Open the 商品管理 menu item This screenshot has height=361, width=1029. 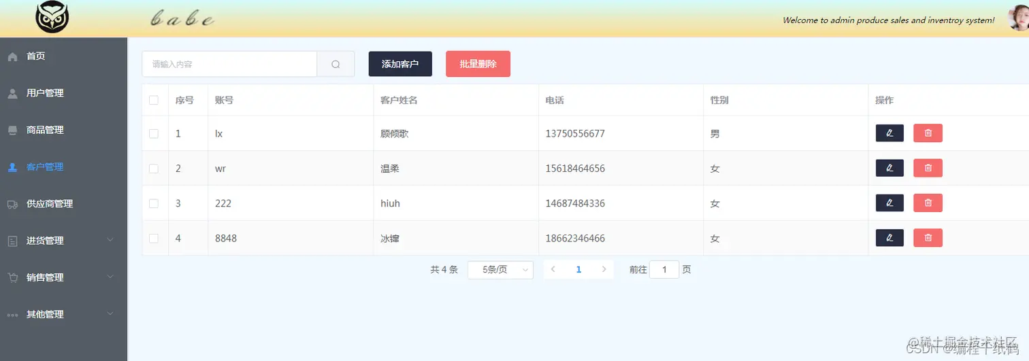[63, 130]
